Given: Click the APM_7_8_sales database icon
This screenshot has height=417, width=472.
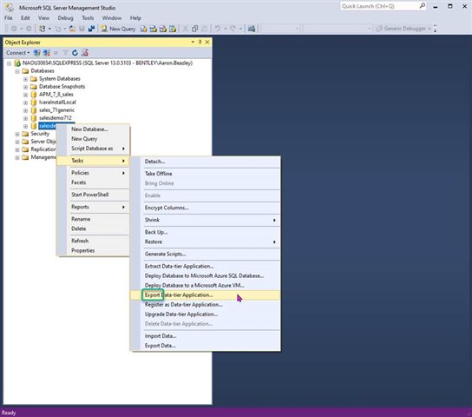Looking at the screenshot, I should [x=34, y=95].
